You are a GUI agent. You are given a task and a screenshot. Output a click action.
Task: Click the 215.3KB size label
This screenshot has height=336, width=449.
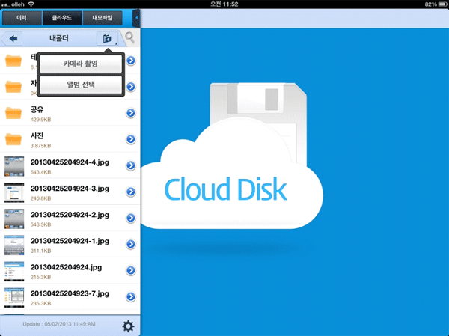(40, 278)
